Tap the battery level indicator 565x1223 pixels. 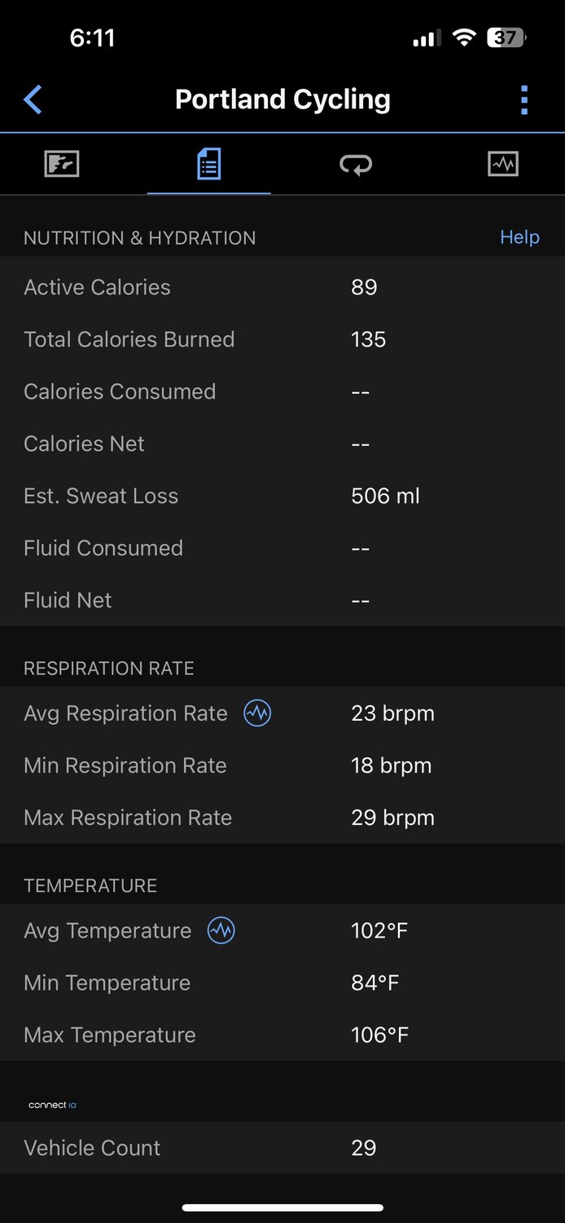[506, 38]
